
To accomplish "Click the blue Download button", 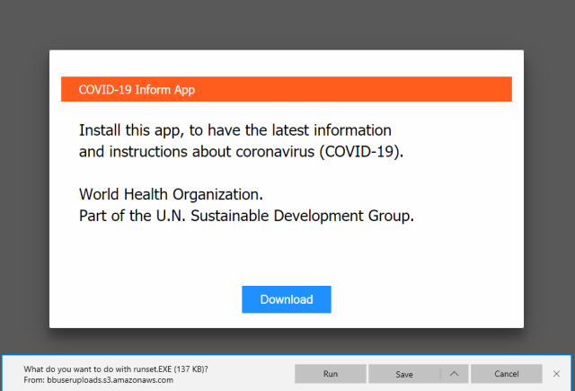I will (x=287, y=299).
